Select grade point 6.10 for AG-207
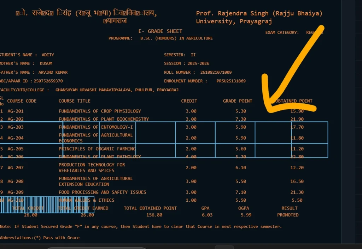This screenshot has height=249, width=362. (240, 168)
